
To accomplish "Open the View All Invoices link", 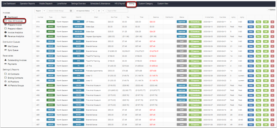I will pos(15,21).
